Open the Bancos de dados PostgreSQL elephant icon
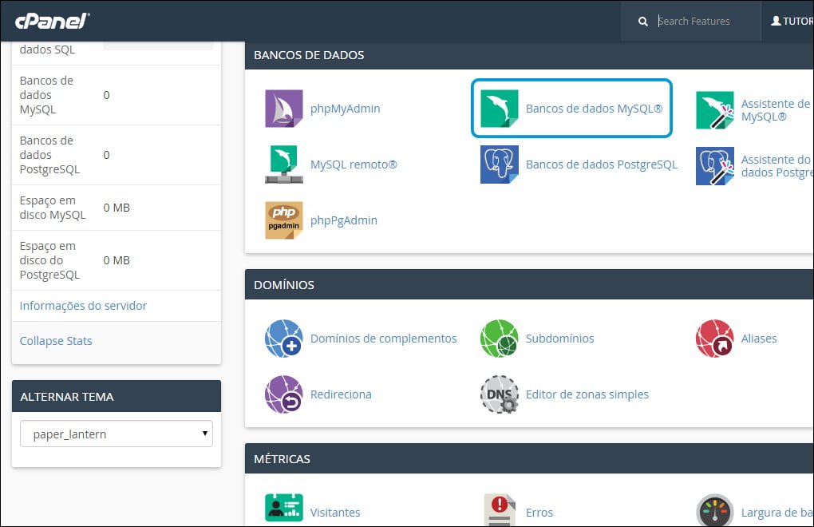The width and height of the screenshot is (814, 527). 500,164
